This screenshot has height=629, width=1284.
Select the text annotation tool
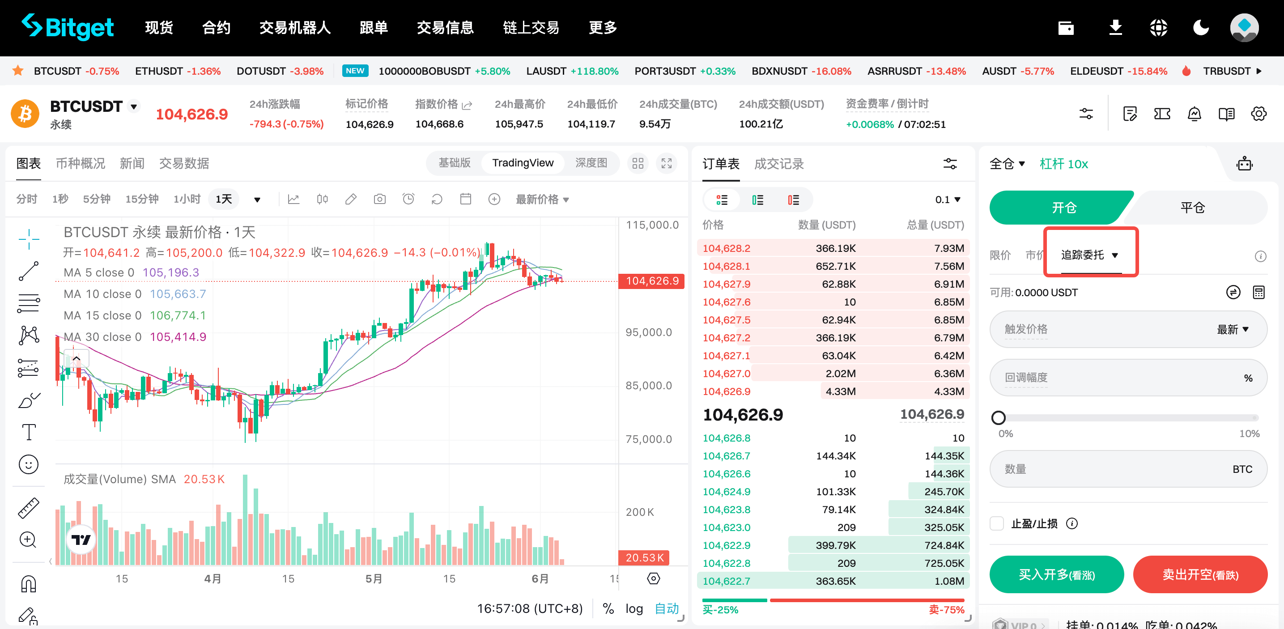click(x=29, y=432)
